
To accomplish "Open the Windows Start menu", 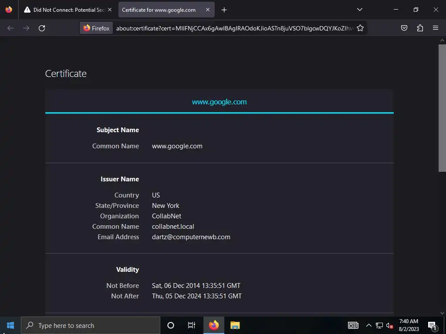I will point(10,325).
